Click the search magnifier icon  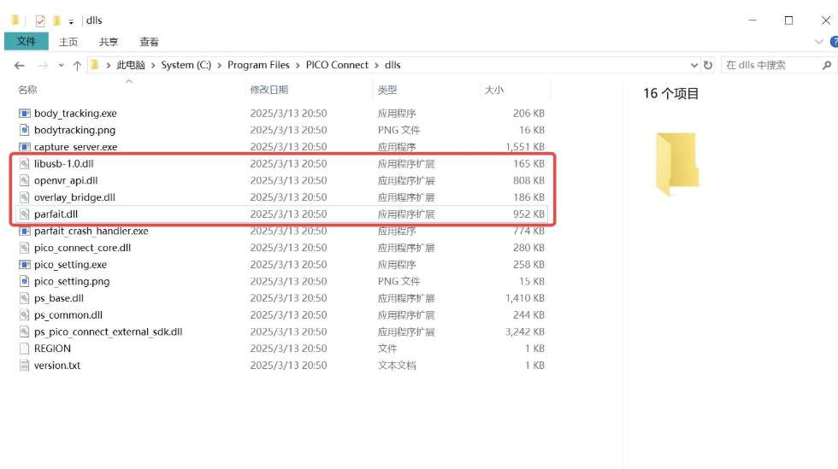coord(827,65)
